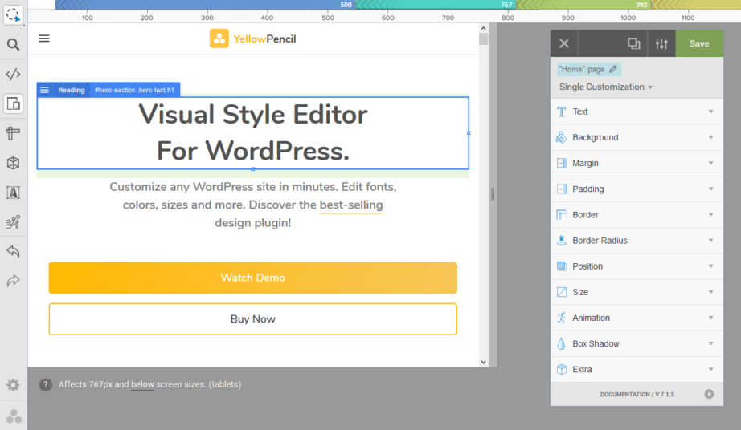Expand the Padding property group

pos(637,189)
